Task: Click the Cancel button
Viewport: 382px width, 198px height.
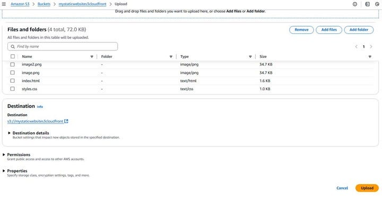Action: tap(342, 188)
